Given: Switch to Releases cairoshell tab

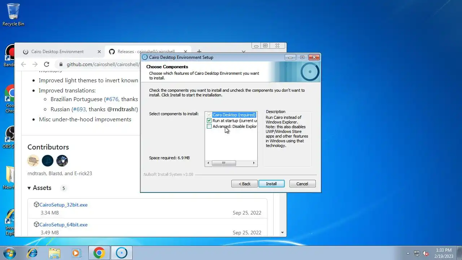Looking at the screenshot, I should coord(146,52).
